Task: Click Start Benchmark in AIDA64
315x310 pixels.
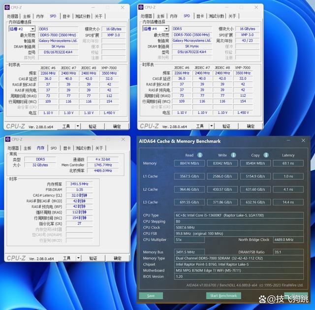Action: 223,296
